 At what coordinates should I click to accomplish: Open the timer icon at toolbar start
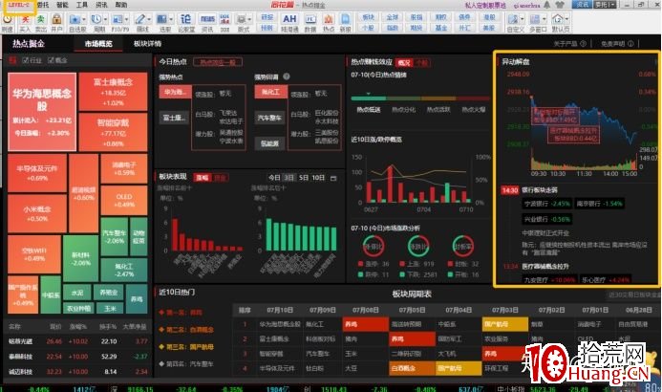click(8, 19)
